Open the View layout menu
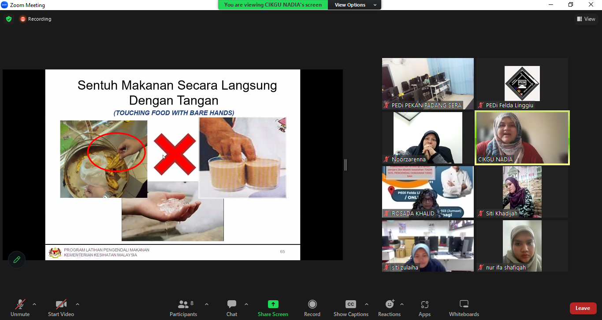 click(586, 19)
